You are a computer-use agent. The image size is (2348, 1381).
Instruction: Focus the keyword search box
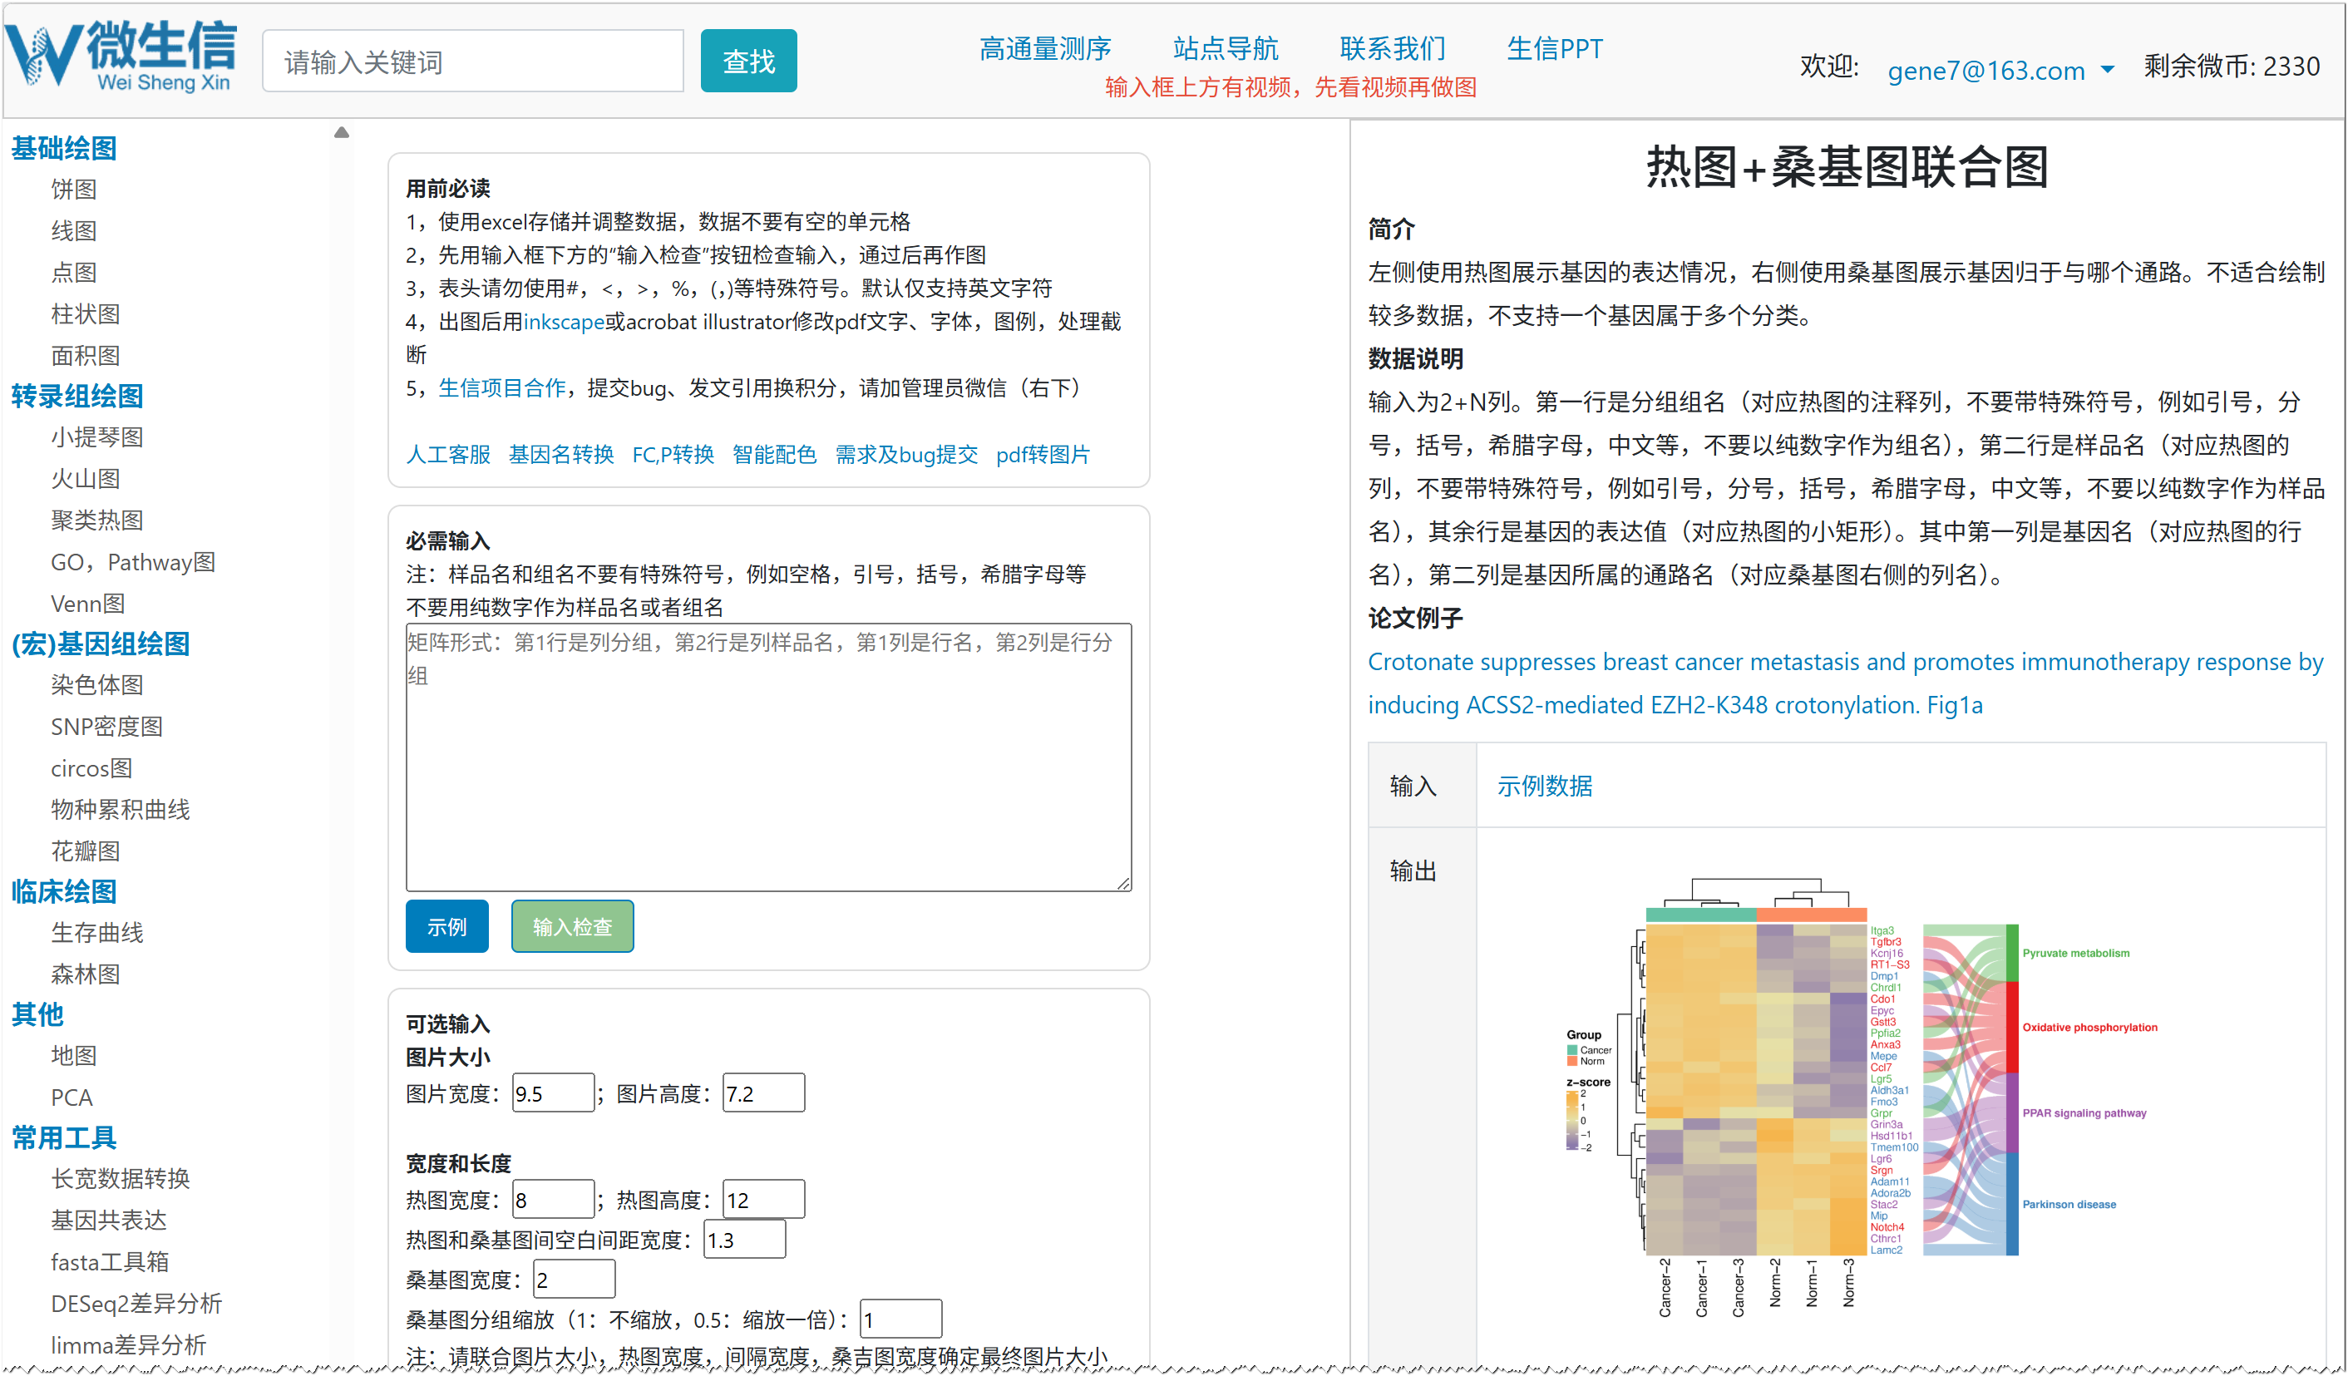[472, 62]
